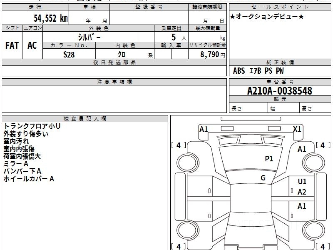Image resolution: width=333 pixels, height=250 pixels.
Task: Click the 譲渡書類期限 header
Action: (x=208, y=7)
